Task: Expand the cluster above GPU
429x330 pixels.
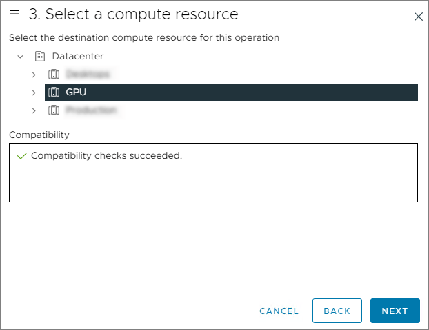Action: coord(34,74)
